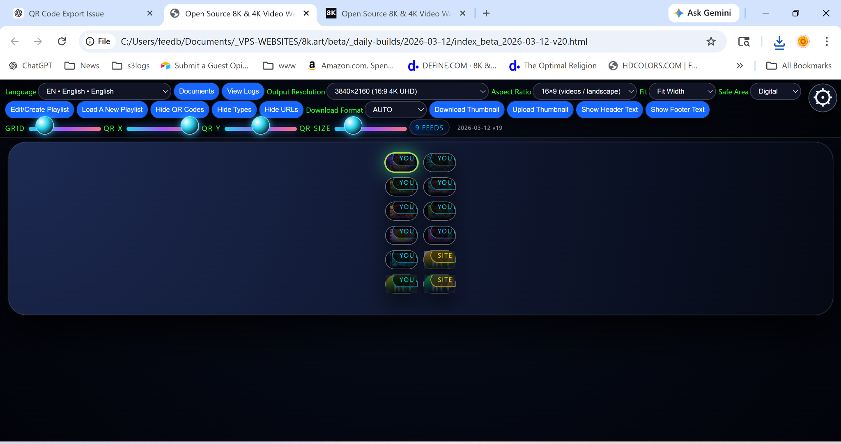The height and width of the screenshot is (444, 841).
Task: Click the Ask Gemini button
Action: tap(703, 13)
